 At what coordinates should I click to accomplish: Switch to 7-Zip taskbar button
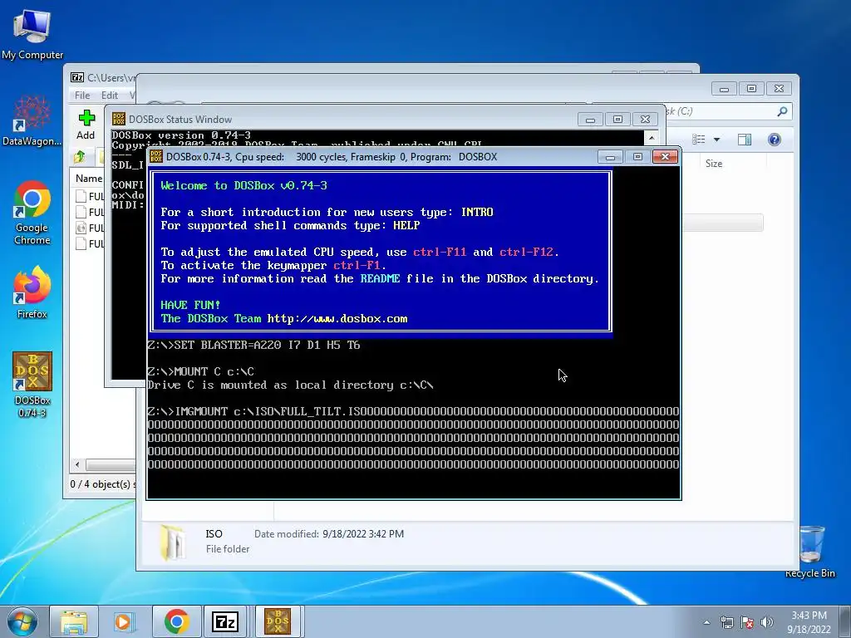pos(226,621)
